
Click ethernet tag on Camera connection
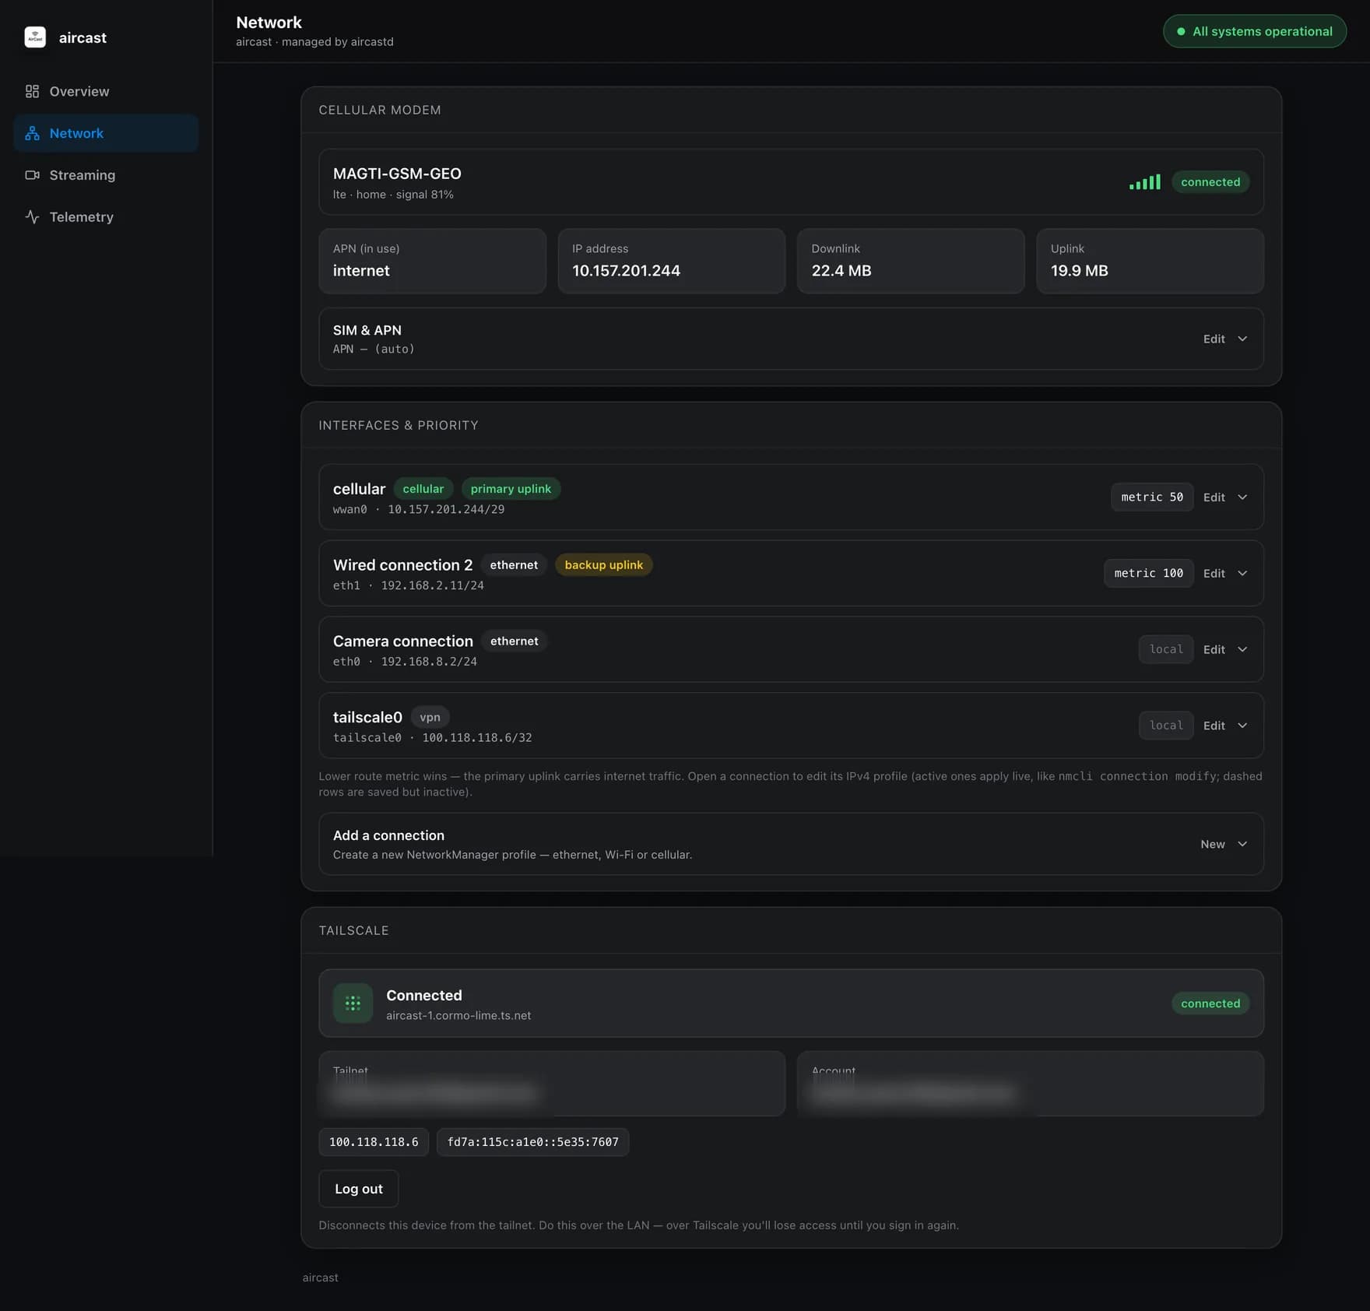point(515,641)
